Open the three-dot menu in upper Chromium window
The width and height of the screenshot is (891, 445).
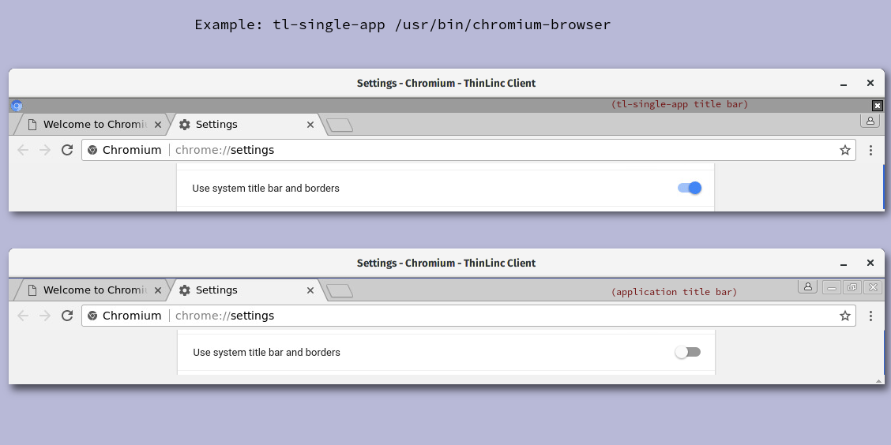tap(870, 150)
